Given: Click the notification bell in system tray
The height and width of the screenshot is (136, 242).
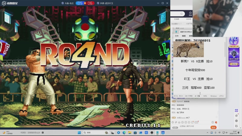Looking at the screenshot, I should (239, 133).
